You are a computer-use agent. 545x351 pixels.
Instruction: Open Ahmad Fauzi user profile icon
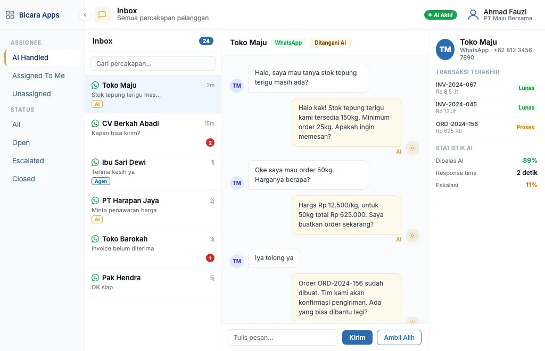473,15
